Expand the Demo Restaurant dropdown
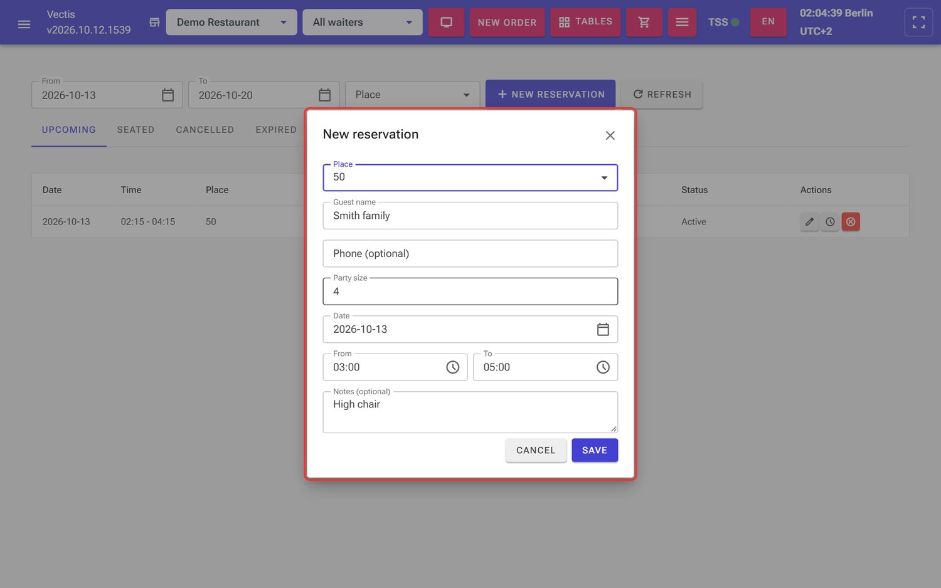Screen dimensions: 941x588 pyautogui.click(x=231, y=22)
